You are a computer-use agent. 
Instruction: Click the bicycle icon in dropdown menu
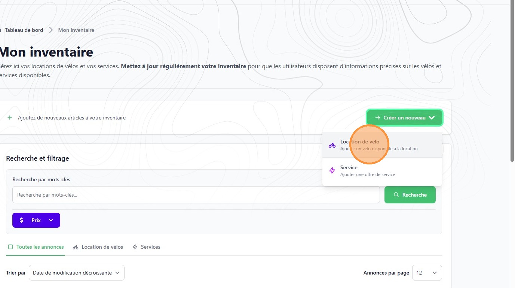pos(332,145)
